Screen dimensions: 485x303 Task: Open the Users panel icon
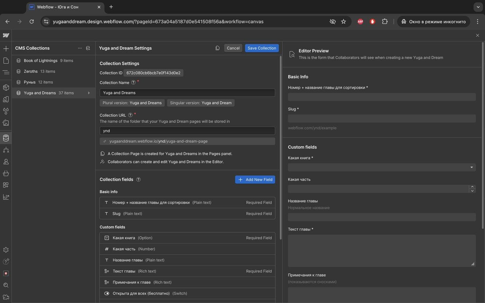(x=6, y=162)
